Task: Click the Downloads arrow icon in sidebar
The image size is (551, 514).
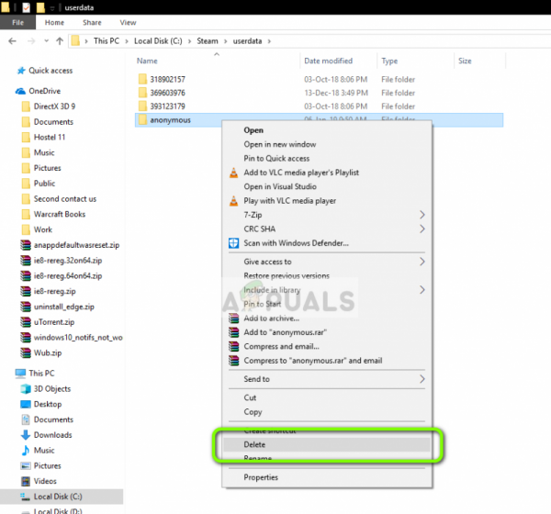Action: (26, 435)
